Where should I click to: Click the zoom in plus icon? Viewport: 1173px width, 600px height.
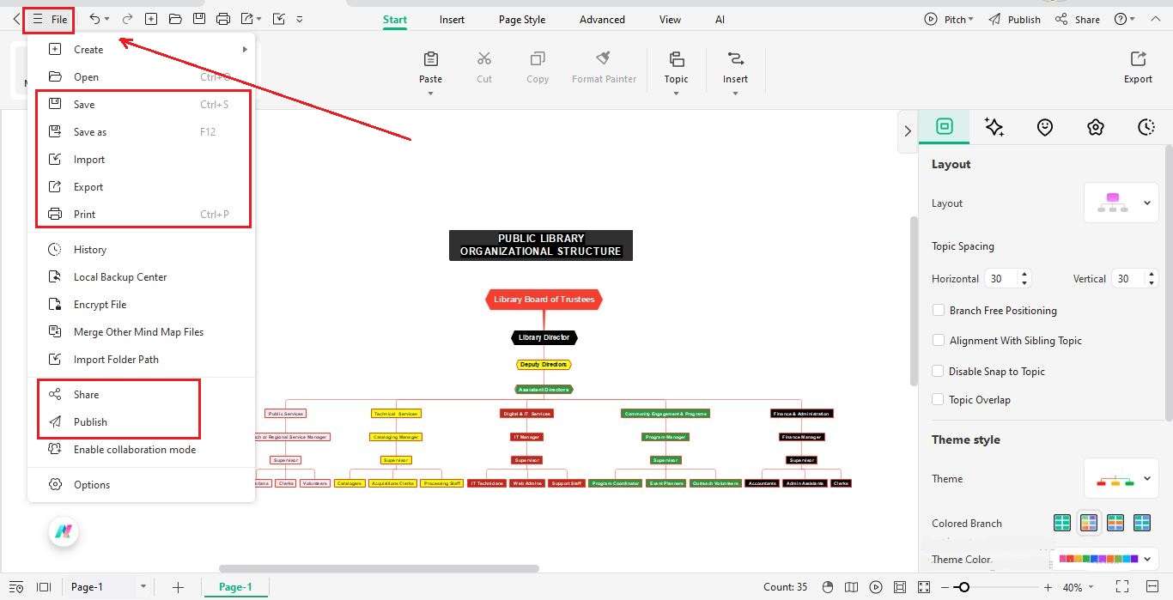coord(1048,587)
